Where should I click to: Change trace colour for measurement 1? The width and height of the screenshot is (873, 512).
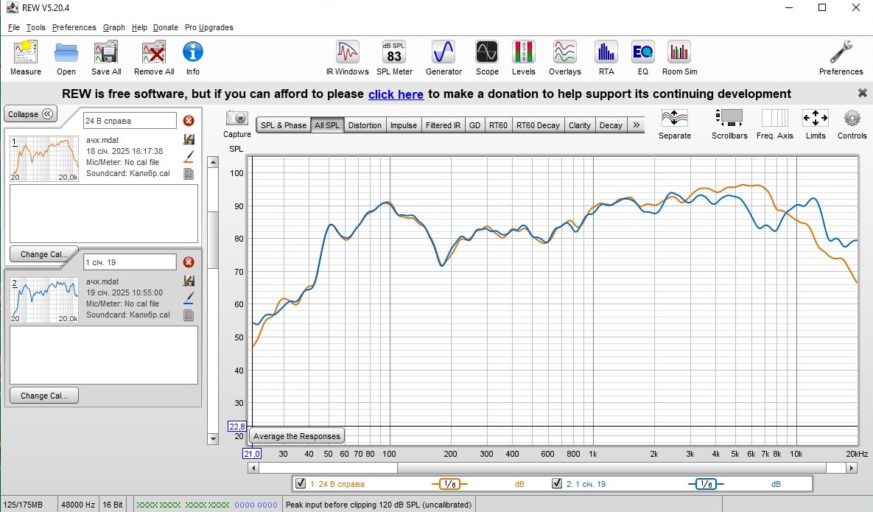point(189,156)
